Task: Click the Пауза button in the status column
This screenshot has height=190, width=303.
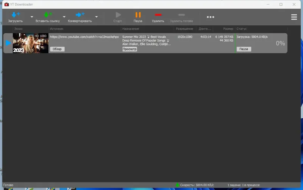Action: [x=244, y=49]
